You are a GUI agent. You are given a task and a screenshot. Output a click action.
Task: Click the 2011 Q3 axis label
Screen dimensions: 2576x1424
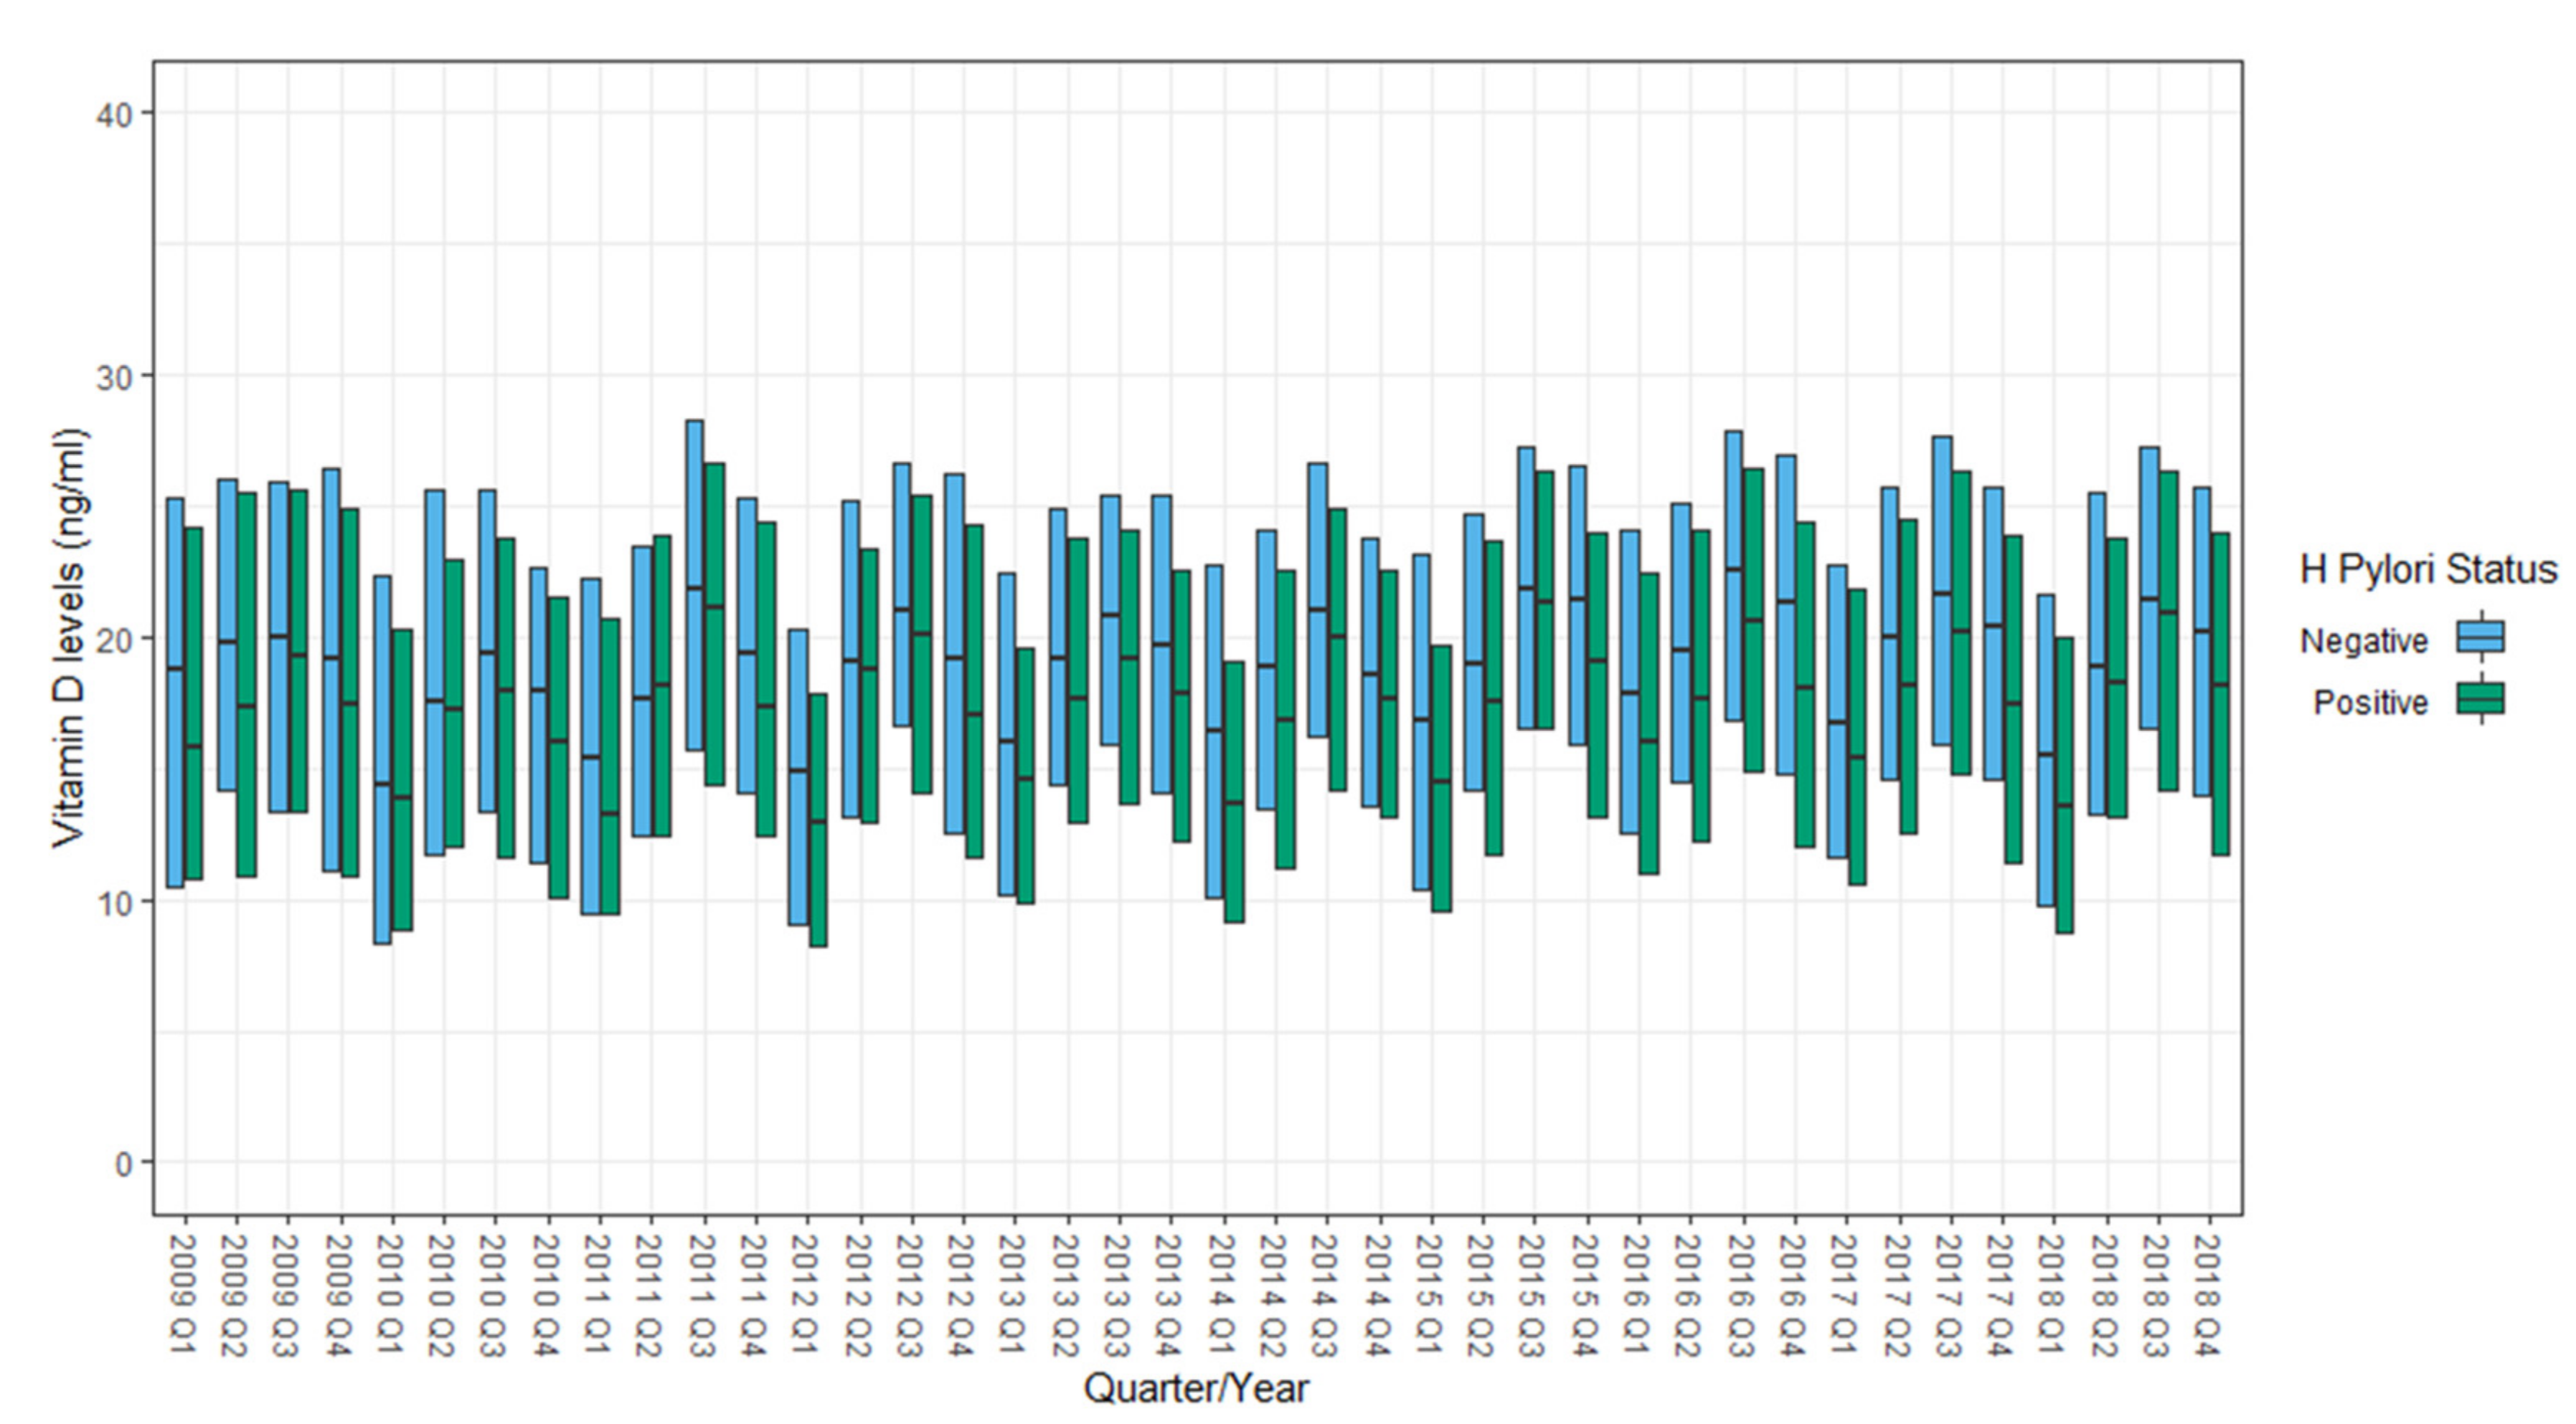(704, 1295)
